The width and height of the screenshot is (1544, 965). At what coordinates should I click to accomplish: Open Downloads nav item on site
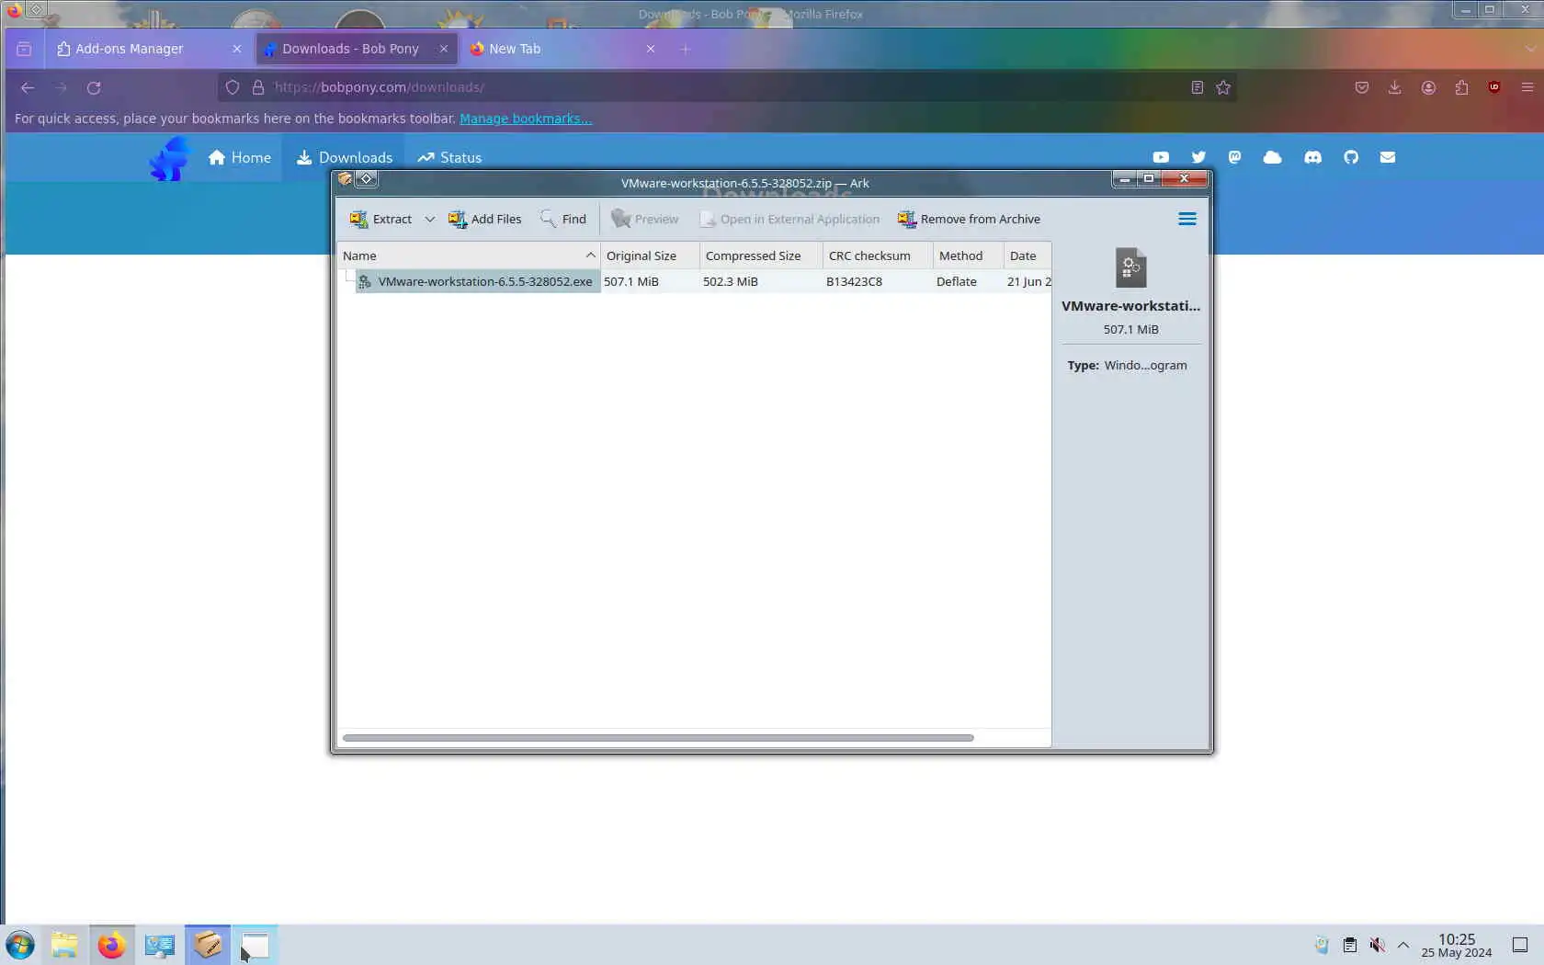[x=345, y=157]
